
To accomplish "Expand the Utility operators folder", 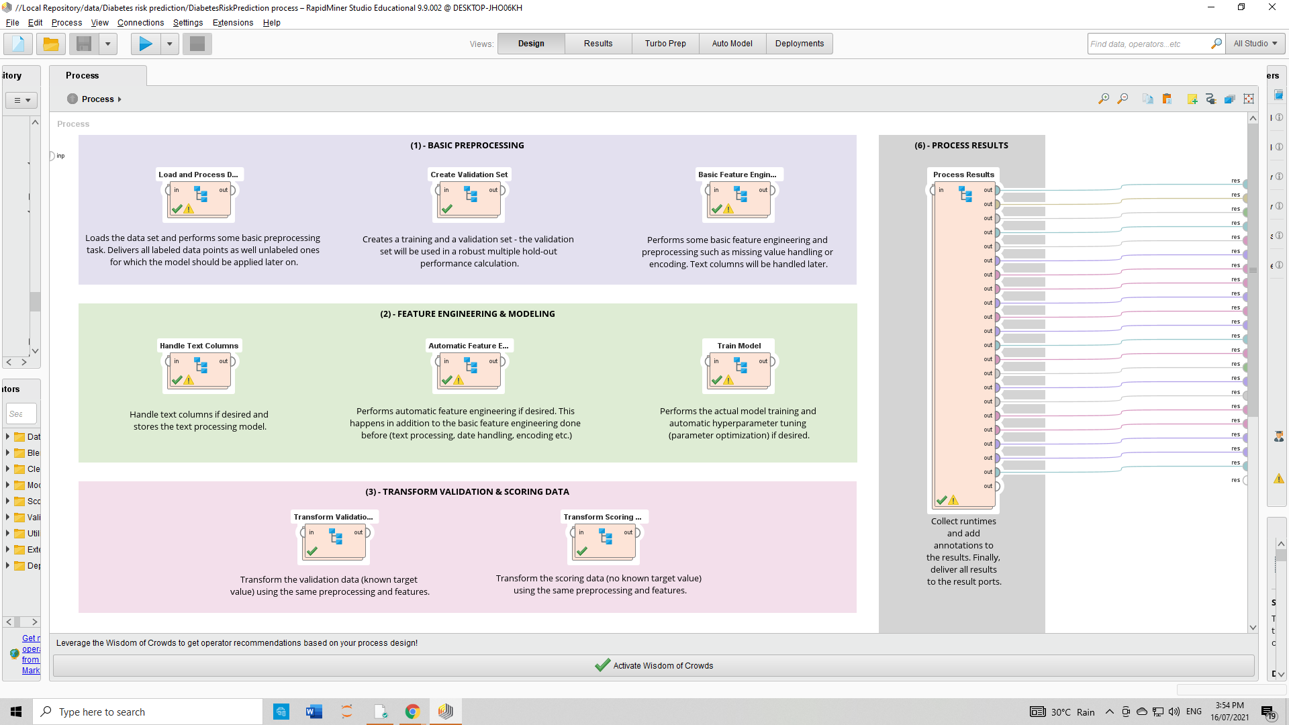I will pyautogui.click(x=7, y=533).
